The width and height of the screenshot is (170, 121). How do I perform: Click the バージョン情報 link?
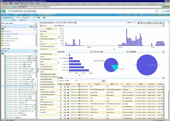[x=165, y=11]
